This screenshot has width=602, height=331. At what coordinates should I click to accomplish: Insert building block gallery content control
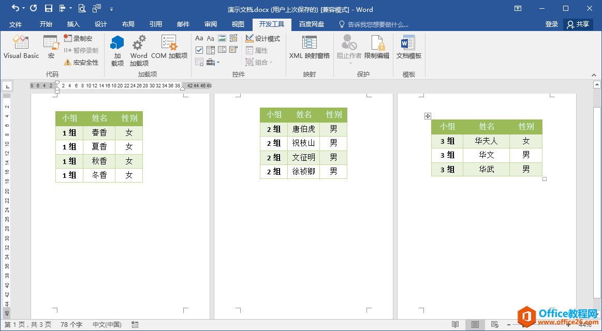coord(233,38)
